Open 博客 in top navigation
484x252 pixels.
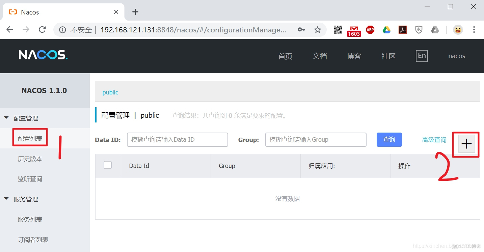(354, 56)
